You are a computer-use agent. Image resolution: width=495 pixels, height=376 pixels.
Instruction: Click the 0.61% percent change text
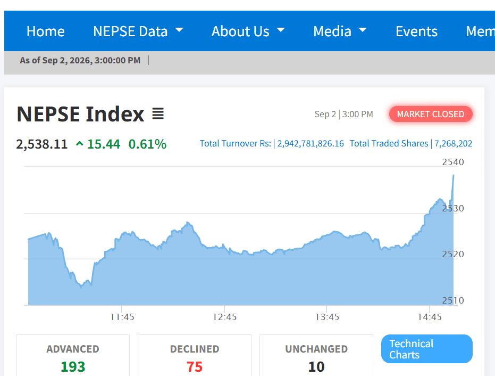click(x=147, y=144)
